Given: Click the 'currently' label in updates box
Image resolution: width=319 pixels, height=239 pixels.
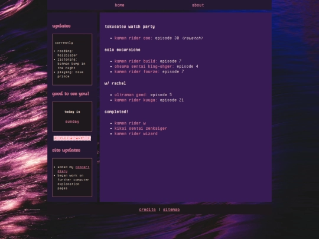Looking at the screenshot, I should 64,43.
